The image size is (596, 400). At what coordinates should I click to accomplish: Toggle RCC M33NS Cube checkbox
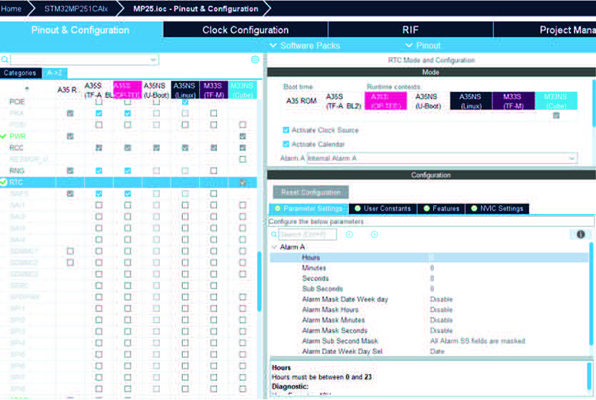[x=243, y=148]
